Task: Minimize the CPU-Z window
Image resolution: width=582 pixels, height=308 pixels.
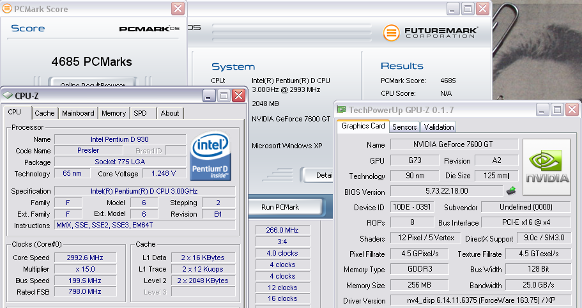Action: tap(209, 96)
